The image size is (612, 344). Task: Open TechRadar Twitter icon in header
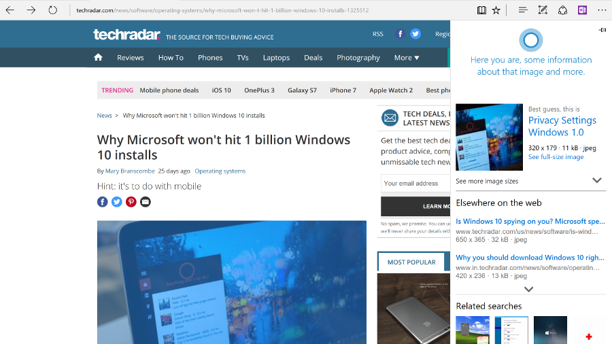coord(415,34)
